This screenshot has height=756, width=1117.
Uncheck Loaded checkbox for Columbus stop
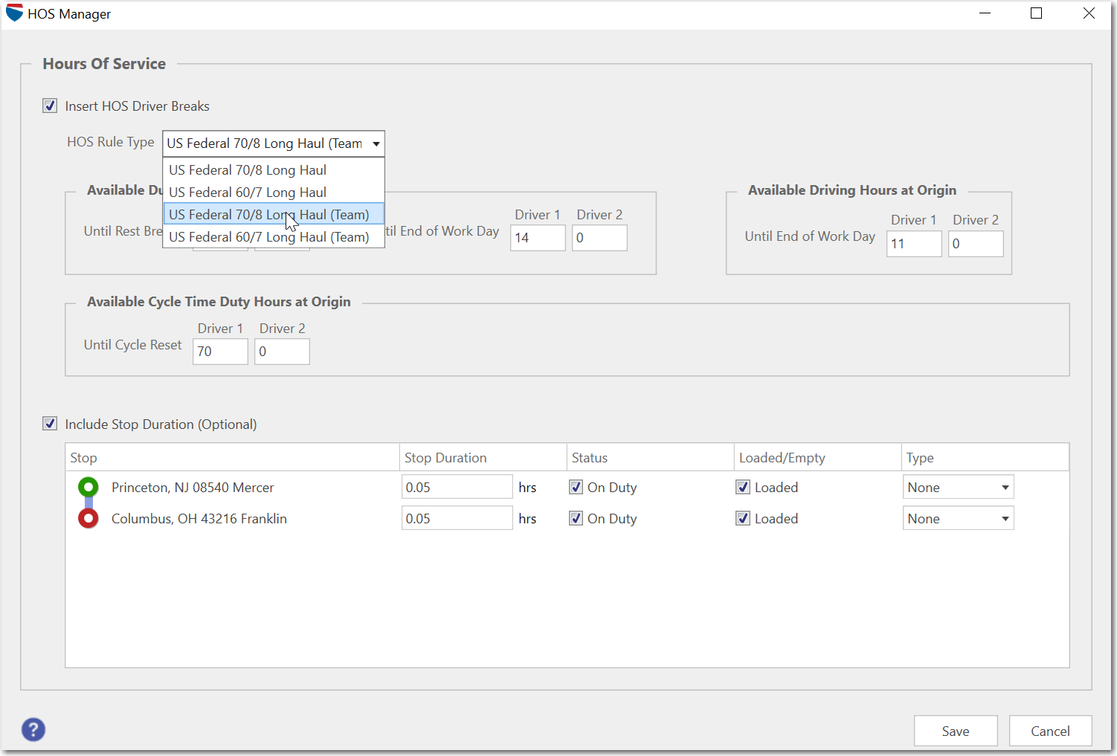coord(743,519)
